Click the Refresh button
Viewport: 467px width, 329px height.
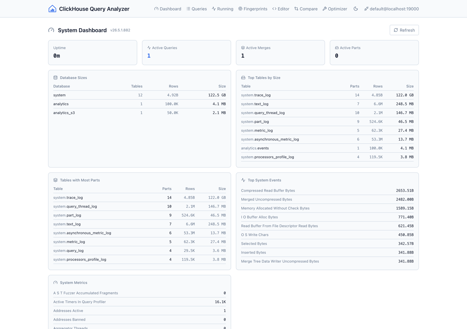point(404,30)
